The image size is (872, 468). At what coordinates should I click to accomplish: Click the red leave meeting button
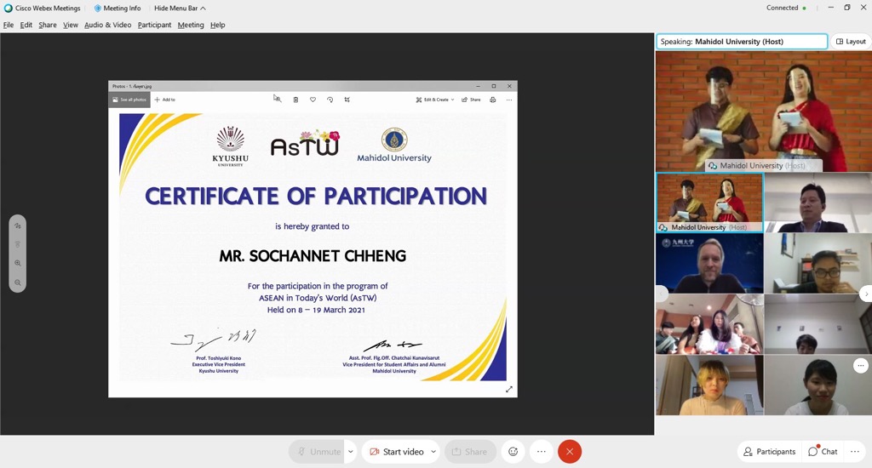(570, 452)
